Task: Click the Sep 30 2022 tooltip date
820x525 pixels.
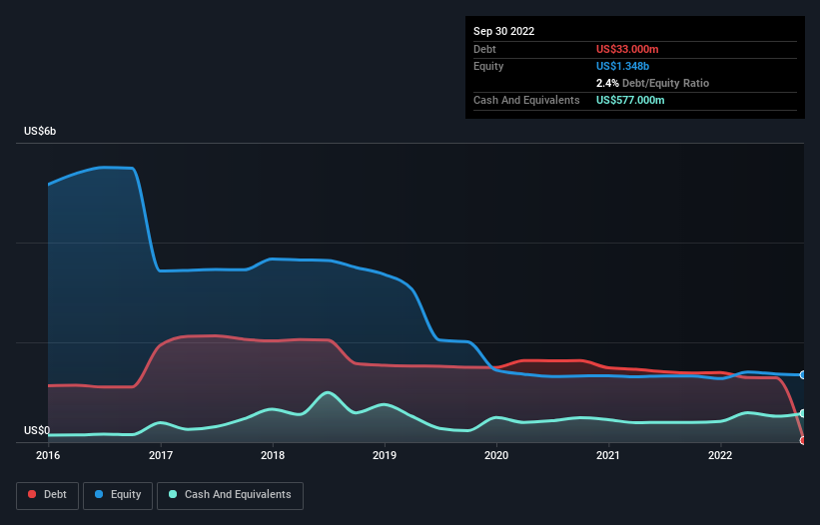Action: point(503,31)
